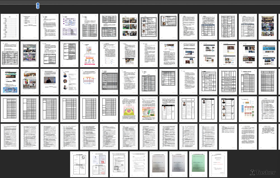Open the table of contents page thumbnail
Image resolution: width=280 pixels, height=178 pixels.
point(10,27)
